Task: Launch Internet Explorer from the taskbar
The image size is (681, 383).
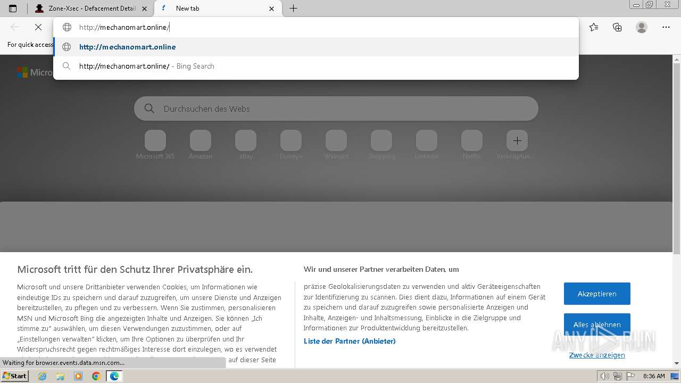Action: (43, 376)
